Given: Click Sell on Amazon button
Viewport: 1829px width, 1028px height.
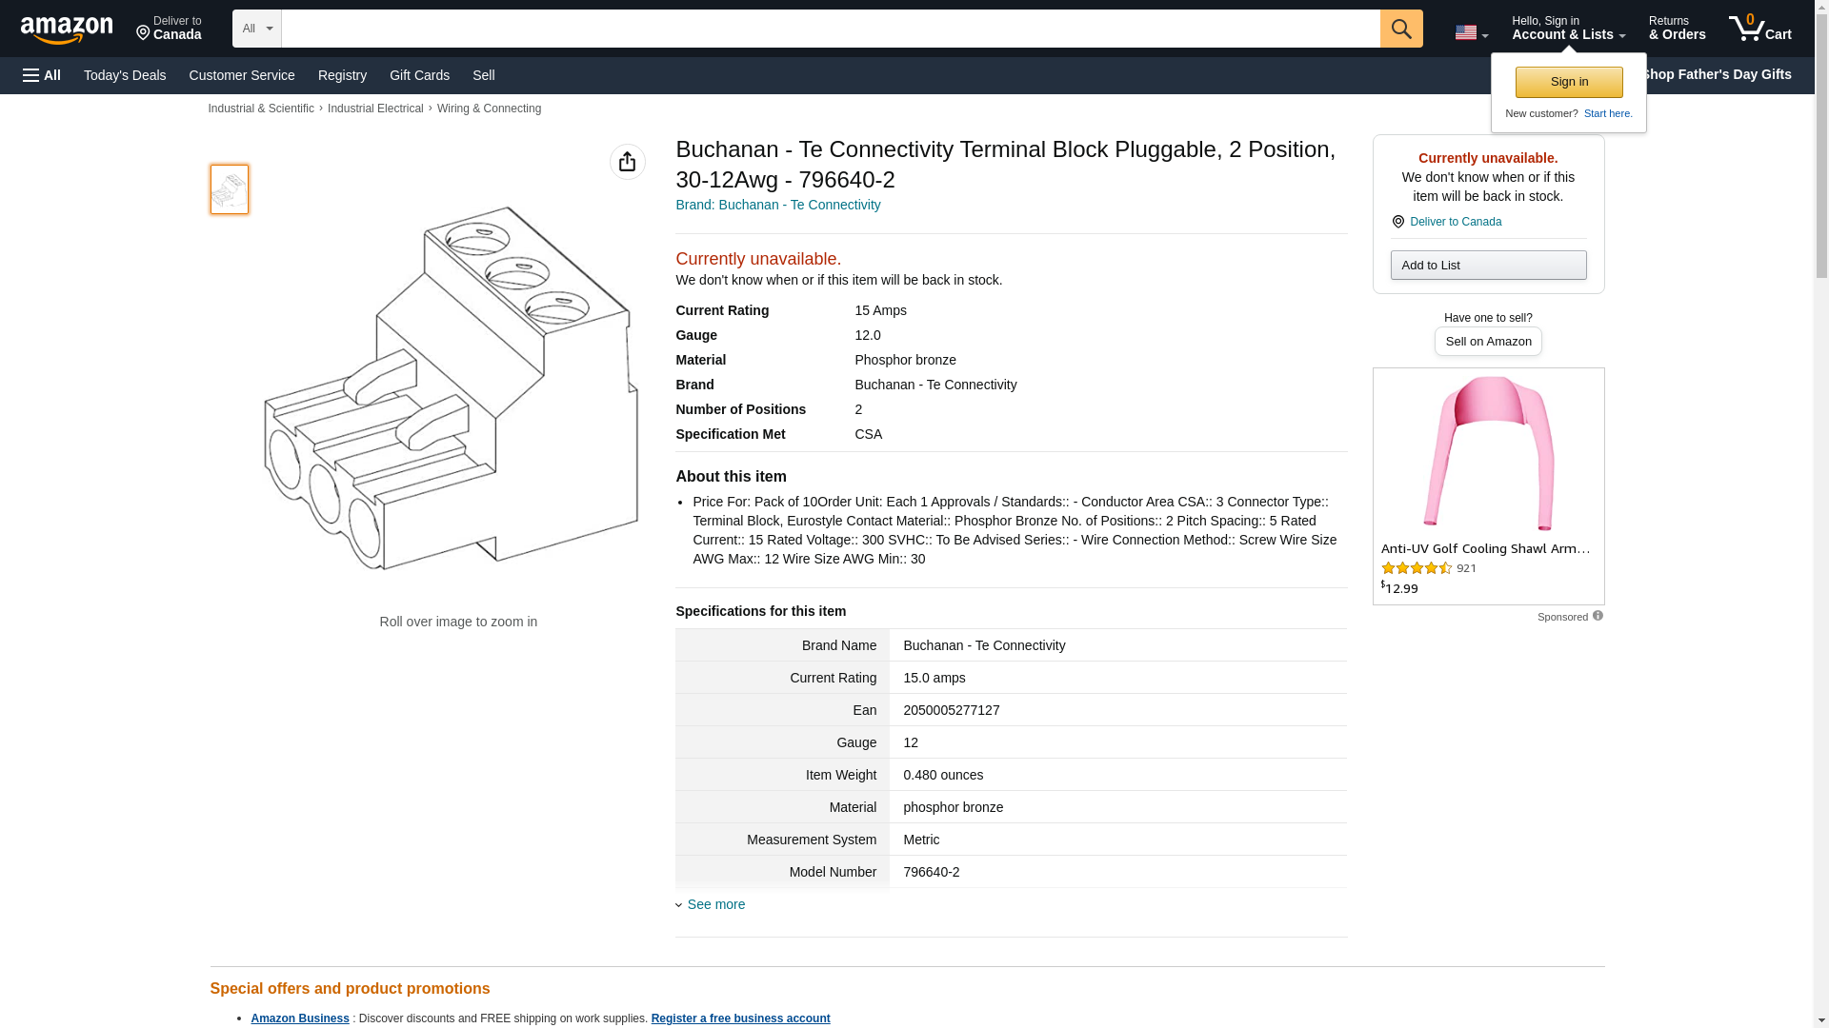Looking at the screenshot, I should [x=1487, y=341].
